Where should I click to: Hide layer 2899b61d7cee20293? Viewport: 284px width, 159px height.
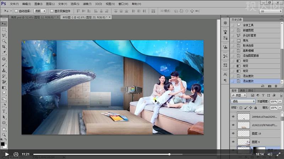233,117
